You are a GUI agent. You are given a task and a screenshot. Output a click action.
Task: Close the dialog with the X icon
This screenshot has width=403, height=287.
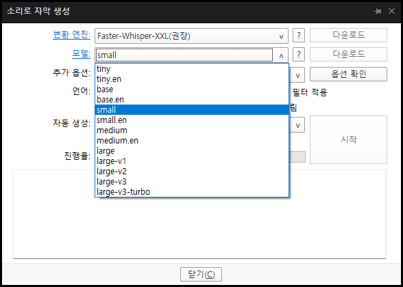click(391, 11)
